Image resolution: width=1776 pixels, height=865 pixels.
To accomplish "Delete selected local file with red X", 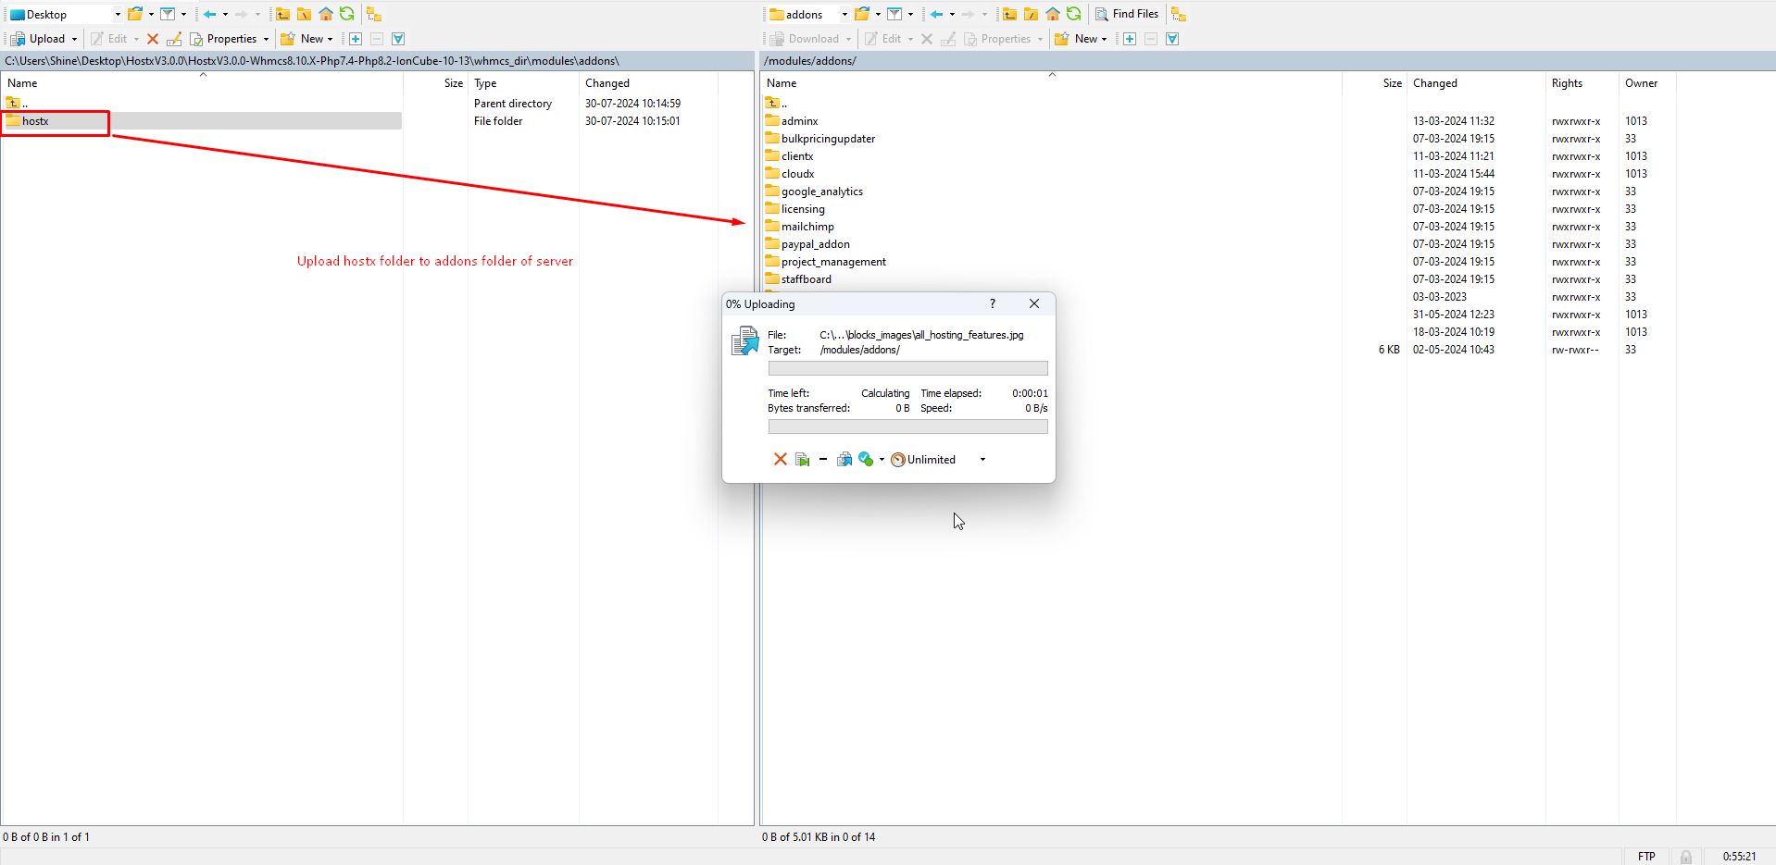I will tap(153, 39).
